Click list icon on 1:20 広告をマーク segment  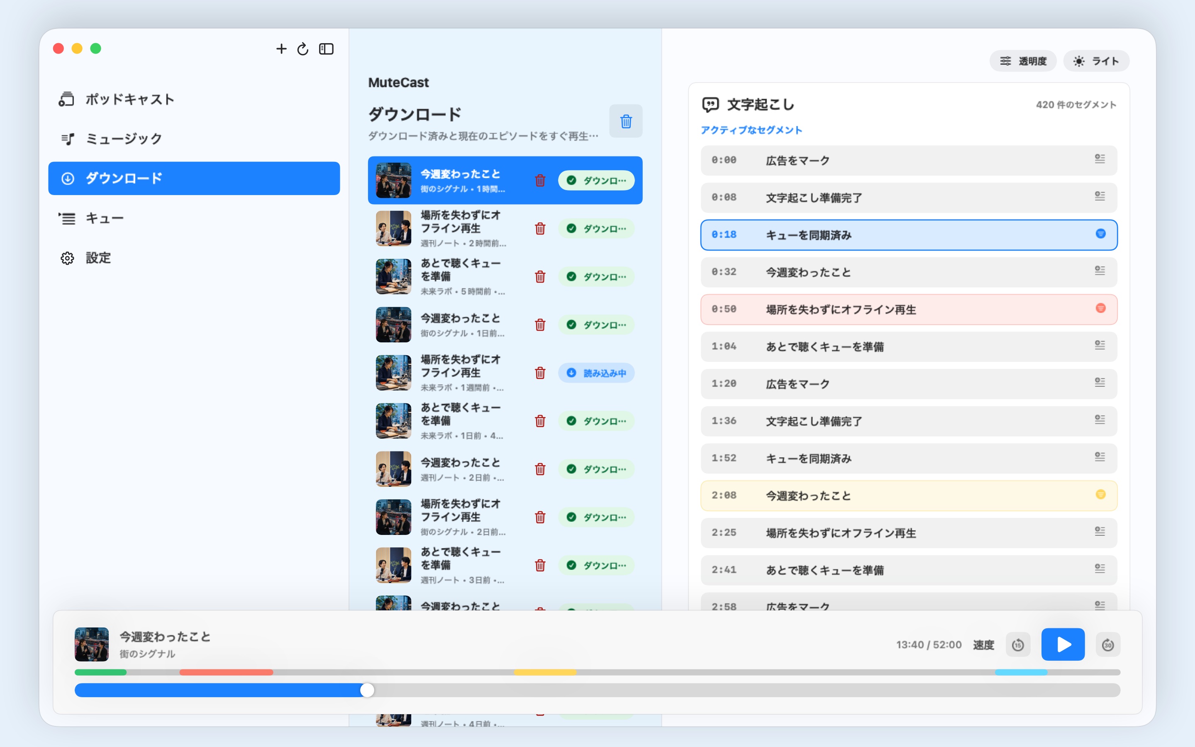[x=1100, y=382]
